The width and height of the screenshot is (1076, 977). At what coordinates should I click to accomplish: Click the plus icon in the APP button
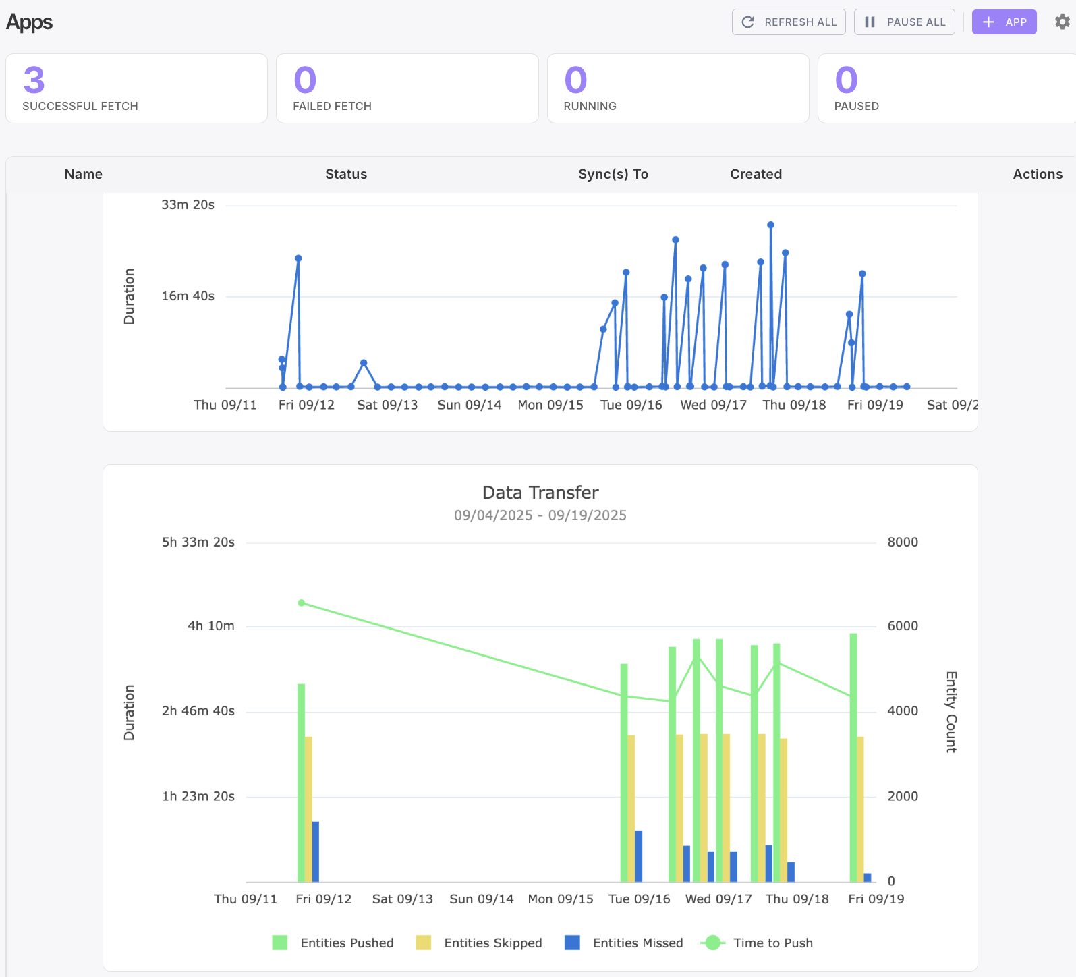click(988, 22)
